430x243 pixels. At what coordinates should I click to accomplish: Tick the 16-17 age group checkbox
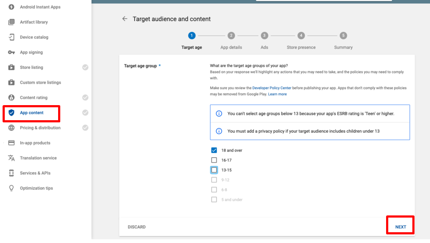214,160
